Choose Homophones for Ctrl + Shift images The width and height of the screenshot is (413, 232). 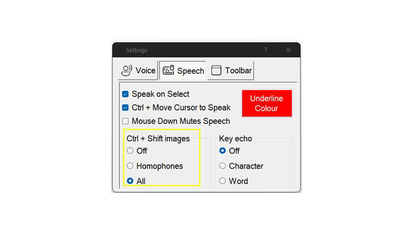130,166
